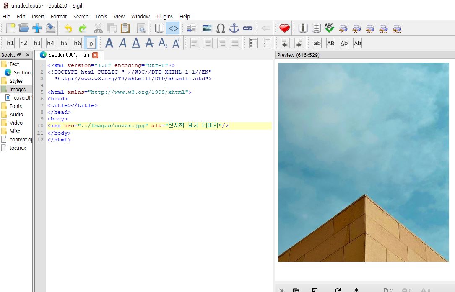Click the cover image in Preview
This screenshot has height=292, width=455.
[x=364, y=162]
